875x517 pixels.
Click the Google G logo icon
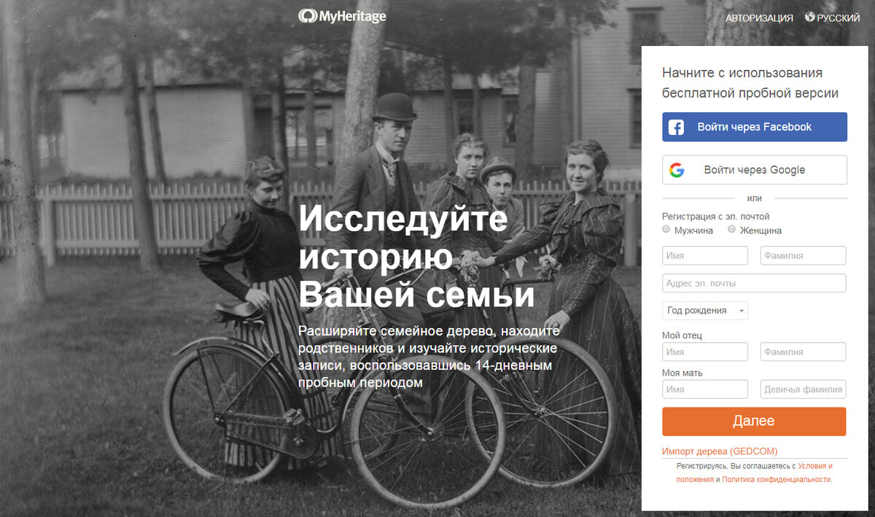[x=677, y=170]
